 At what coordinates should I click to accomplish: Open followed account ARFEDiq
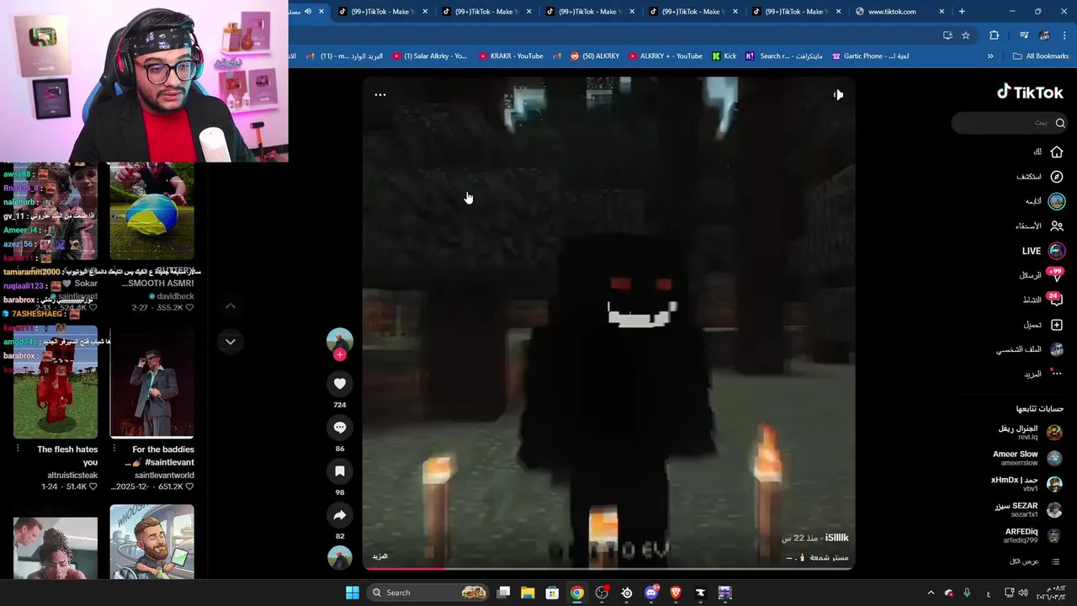[1032, 536]
